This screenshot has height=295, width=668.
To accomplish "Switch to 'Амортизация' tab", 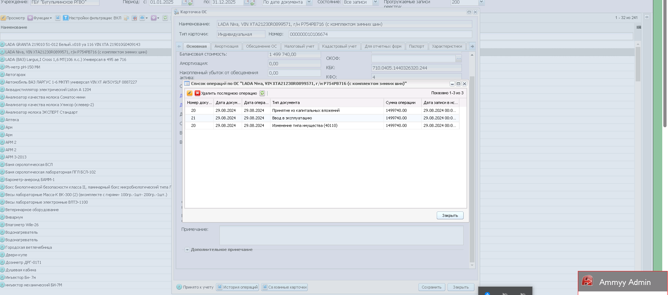I will click(x=226, y=46).
